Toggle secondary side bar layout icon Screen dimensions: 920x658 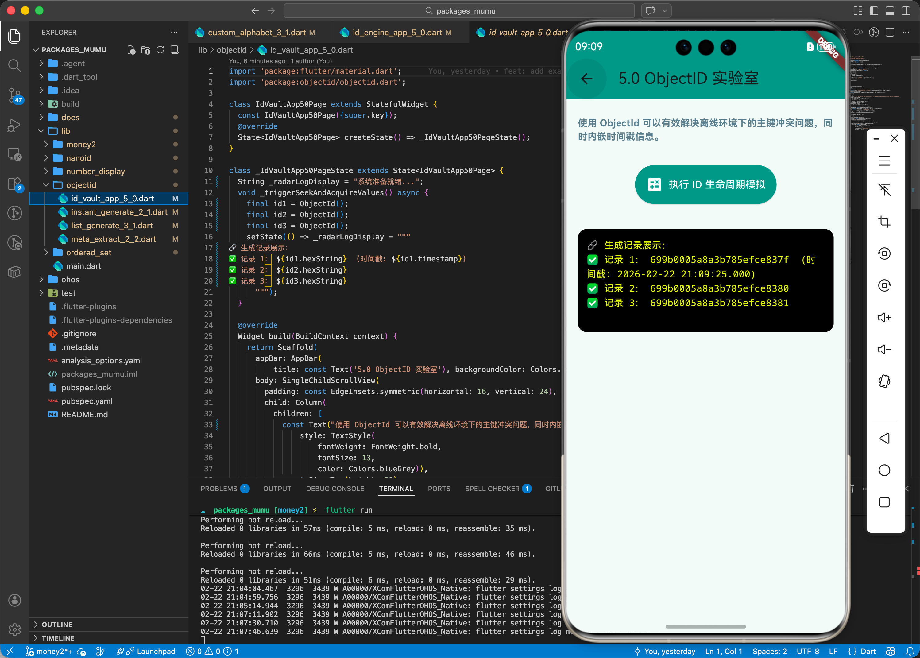click(906, 11)
